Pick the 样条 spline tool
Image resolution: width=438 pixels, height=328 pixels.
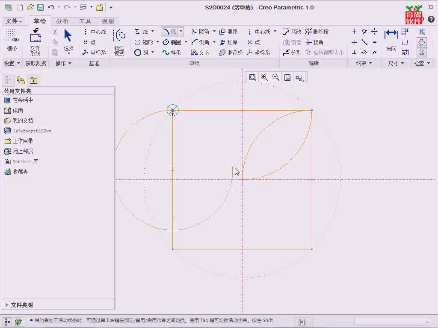pos(172,53)
